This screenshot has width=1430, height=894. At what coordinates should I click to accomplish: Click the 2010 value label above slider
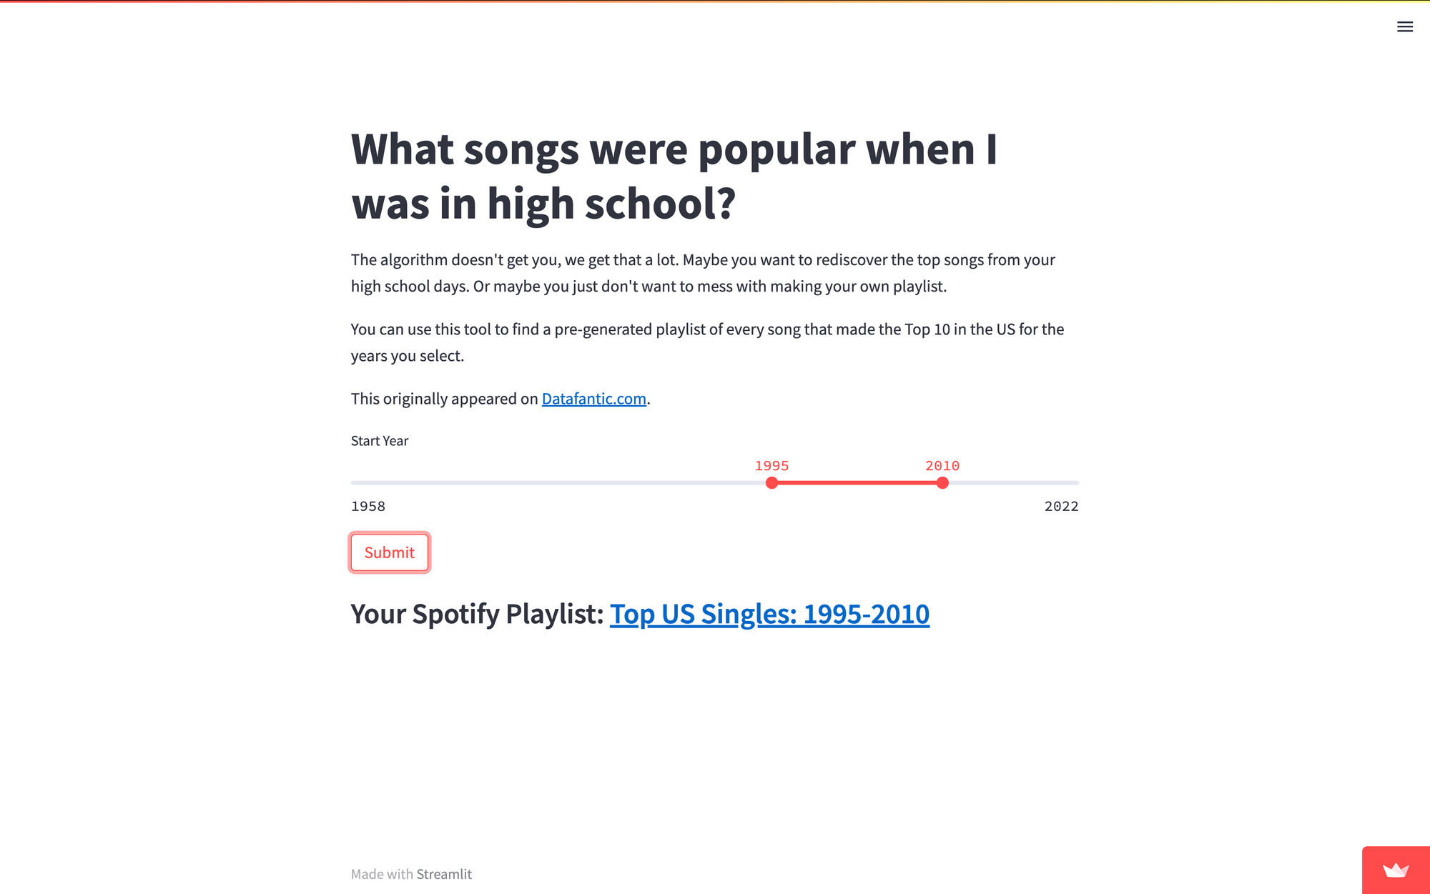point(942,465)
